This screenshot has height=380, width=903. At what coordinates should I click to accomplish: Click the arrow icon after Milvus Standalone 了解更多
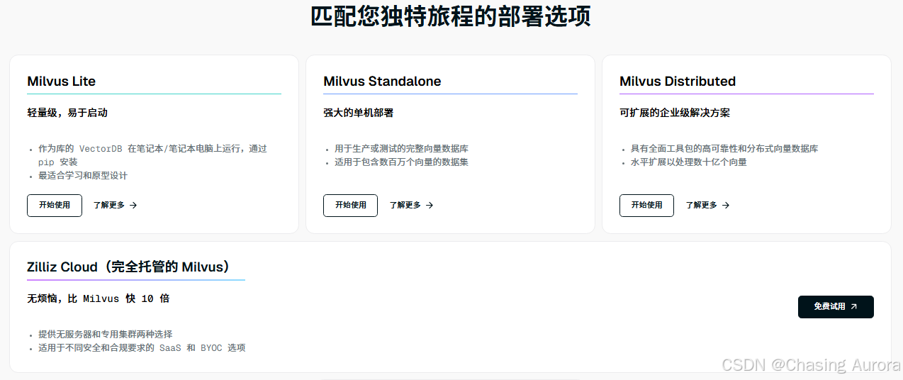click(430, 205)
